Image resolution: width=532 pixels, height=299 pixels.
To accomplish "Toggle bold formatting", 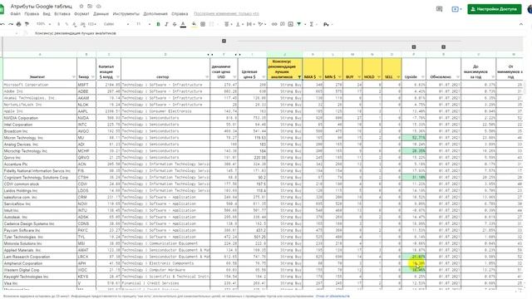I will (158, 24).
